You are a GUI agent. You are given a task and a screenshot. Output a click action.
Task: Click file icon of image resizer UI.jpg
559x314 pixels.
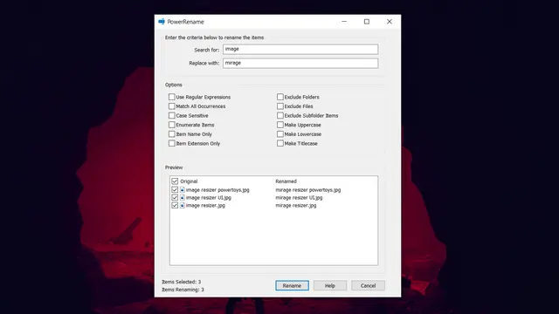183,198
